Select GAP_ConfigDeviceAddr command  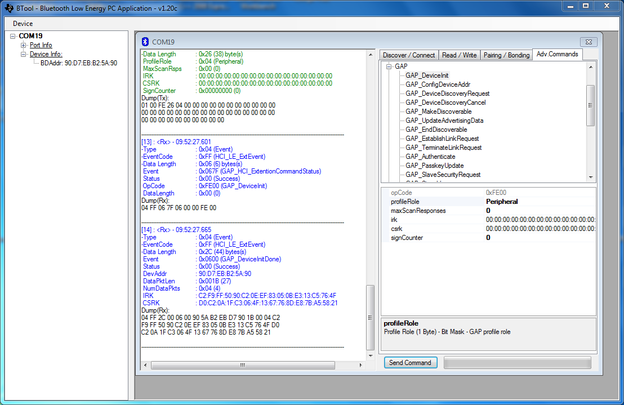[438, 84]
